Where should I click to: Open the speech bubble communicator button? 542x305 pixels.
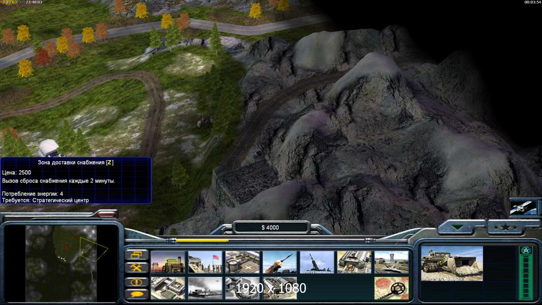coord(137,294)
